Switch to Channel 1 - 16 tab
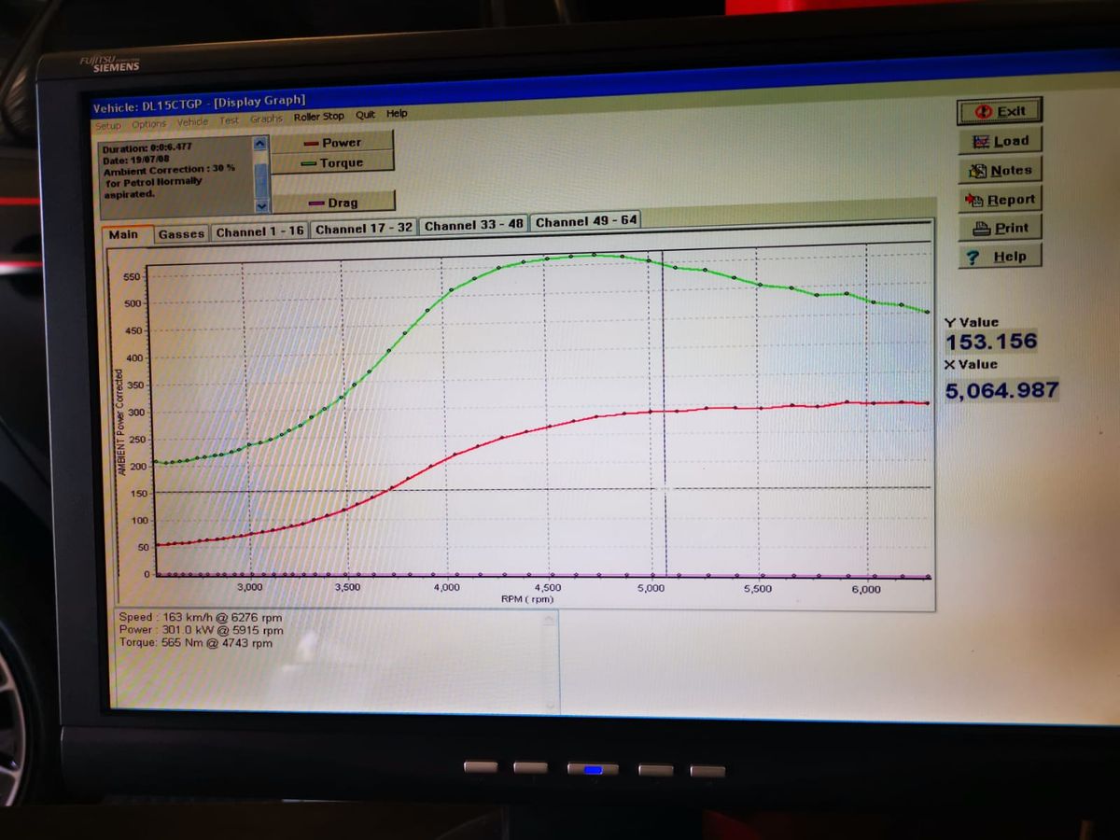1120x840 pixels. (259, 231)
